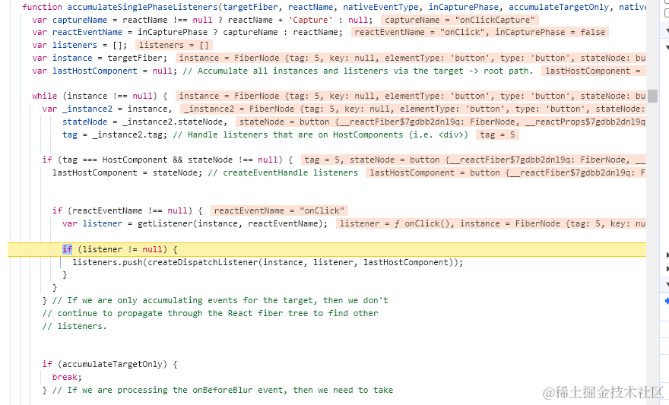Tick the topmost checkbox in right panel

tap(667, 2)
